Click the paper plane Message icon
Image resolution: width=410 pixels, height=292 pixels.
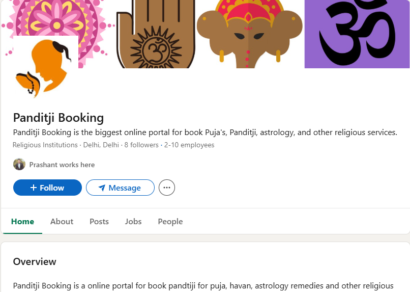(102, 188)
